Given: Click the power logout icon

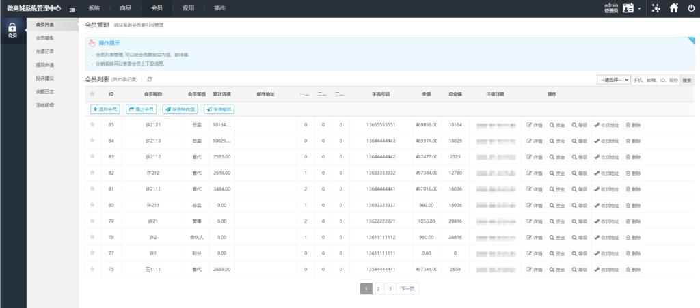Looking at the screenshot, I should coord(690,8).
